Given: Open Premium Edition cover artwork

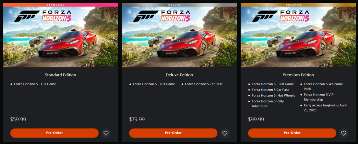Looking at the screenshot, I should (x=299, y=37).
